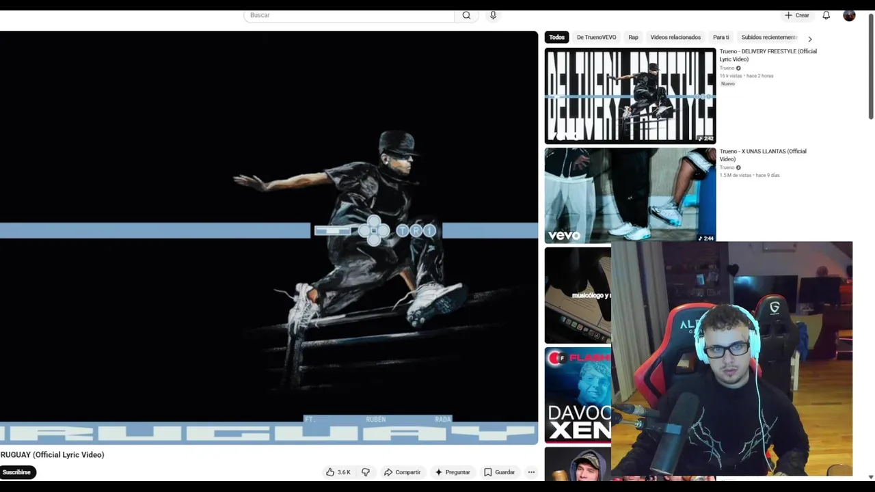875x492 pixels.
Task: Open the Crear upload menu
Action: pyautogui.click(x=796, y=15)
